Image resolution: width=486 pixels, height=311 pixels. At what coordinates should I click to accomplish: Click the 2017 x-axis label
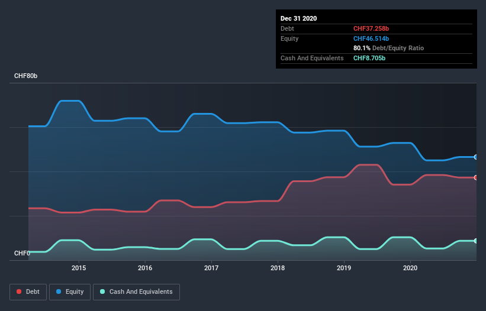coord(211,268)
